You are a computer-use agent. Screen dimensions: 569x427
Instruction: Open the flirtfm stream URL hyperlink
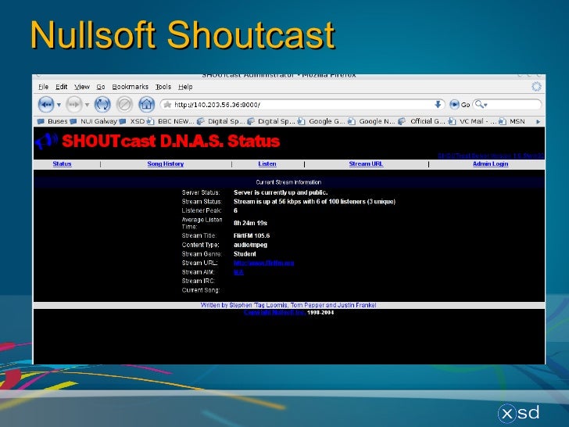[x=264, y=263]
